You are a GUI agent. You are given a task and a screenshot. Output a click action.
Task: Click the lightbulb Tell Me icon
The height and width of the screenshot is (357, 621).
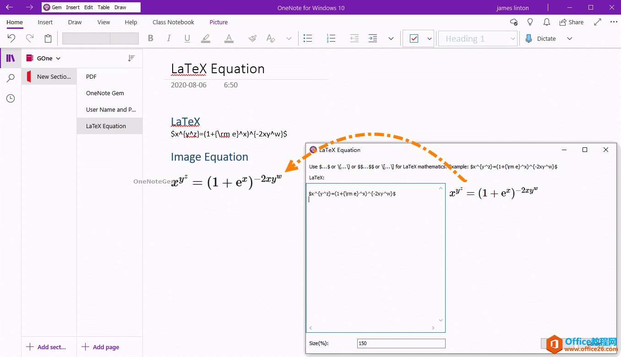[x=530, y=22]
